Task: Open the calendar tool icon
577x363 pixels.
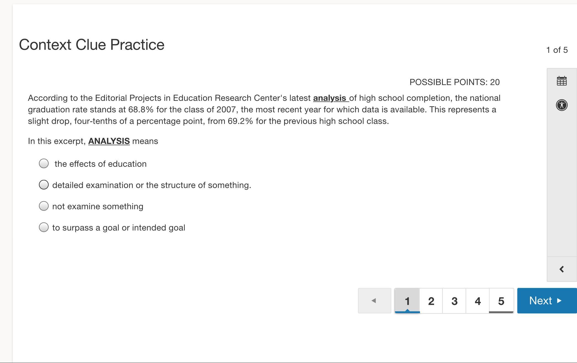Action: pyautogui.click(x=562, y=81)
